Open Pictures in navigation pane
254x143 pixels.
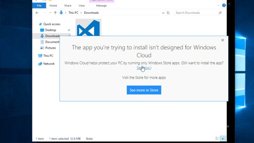[50, 48]
